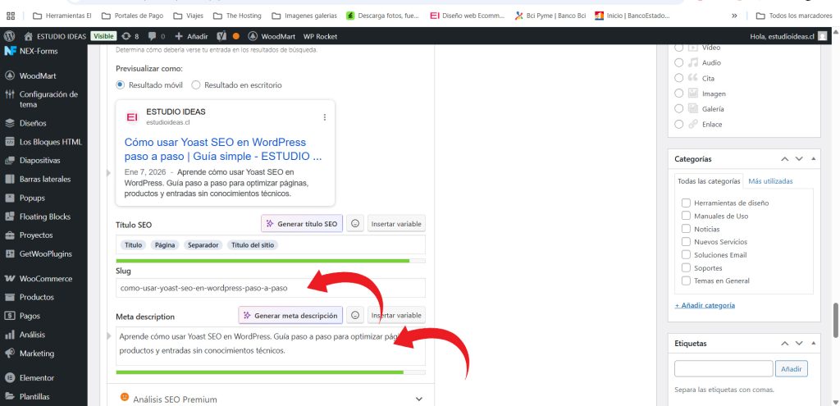Click the orange Yoast status dot
This screenshot has height=406, width=840.
(x=235, y=36)
